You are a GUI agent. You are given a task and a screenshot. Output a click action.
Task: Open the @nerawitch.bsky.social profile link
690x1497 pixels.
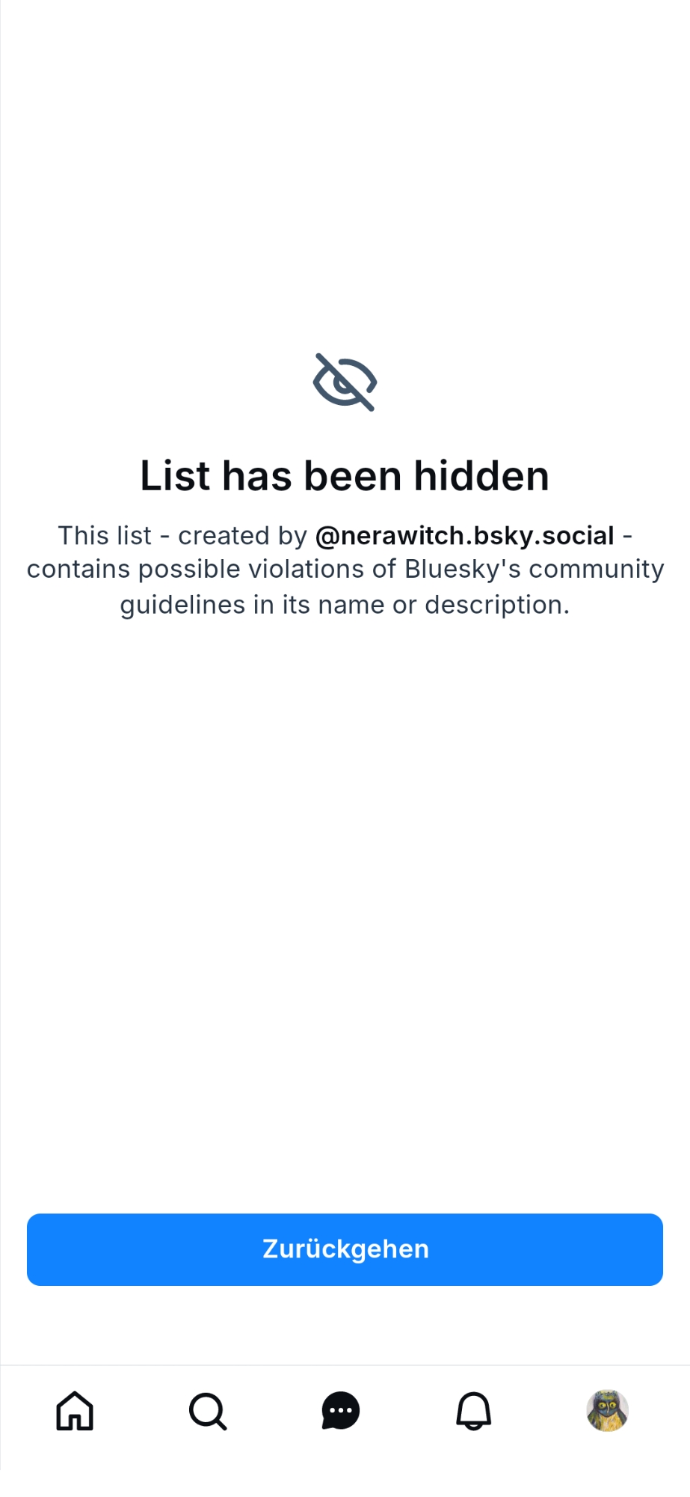tap(464, 536)
